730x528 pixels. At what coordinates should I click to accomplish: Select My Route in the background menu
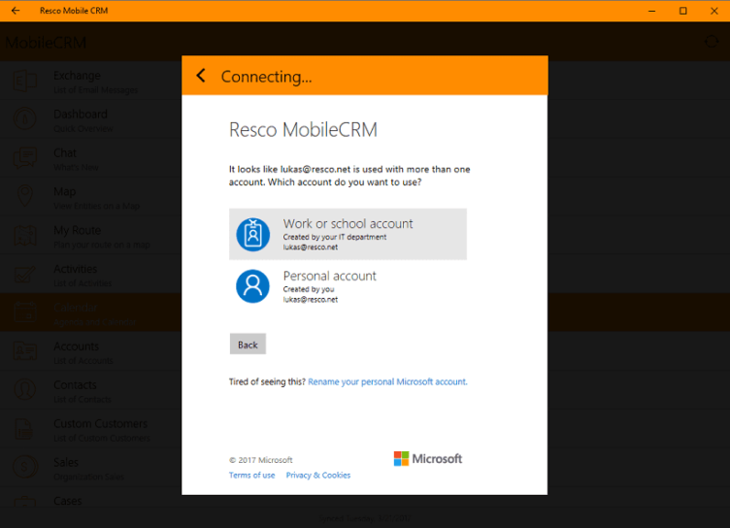[x=91, y=235]
